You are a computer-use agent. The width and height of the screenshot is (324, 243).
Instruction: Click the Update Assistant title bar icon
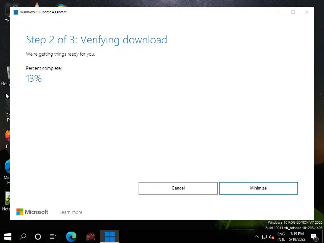click(16, 12)
